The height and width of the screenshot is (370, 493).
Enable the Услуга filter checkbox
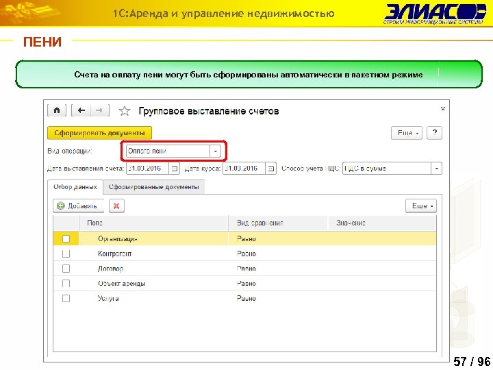(x=66, y=298)
